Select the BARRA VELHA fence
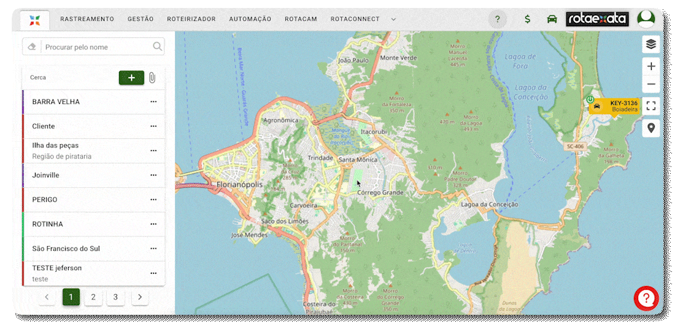Image resolution: width=675 pixels, height=326 pixels. (93, 102)
